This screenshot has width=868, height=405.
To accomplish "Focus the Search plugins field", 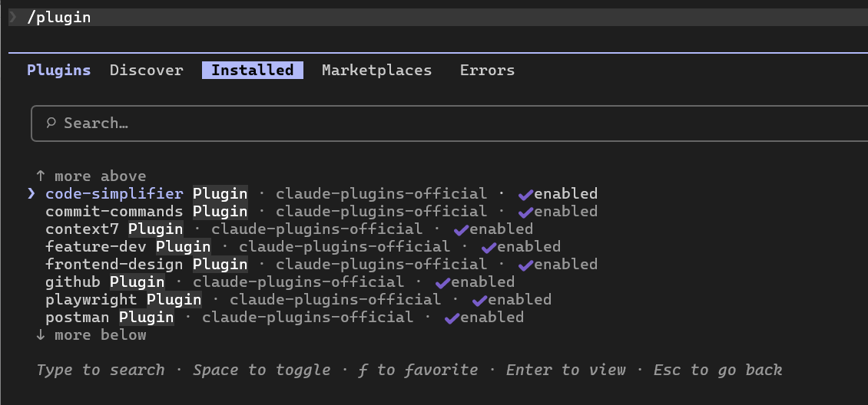I will pyautogui.click(x=449, y=123).
